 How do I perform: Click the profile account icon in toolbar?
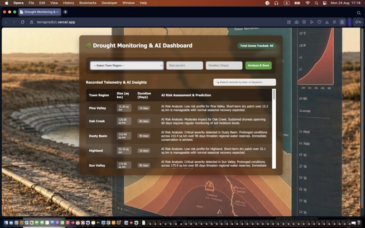click(x=342, y=22)
